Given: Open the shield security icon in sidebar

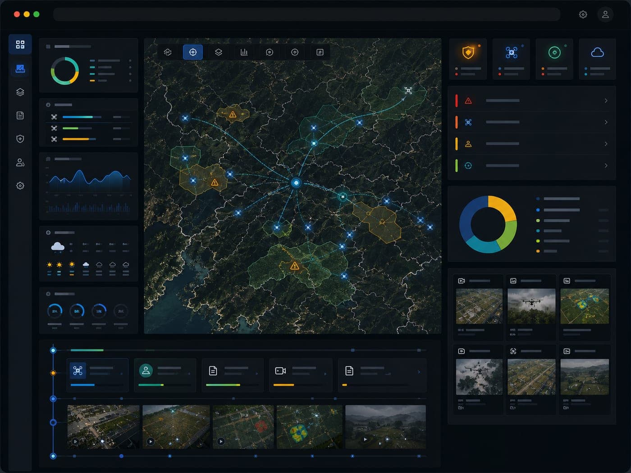Looking at the screenshot, I should (20, 139).
